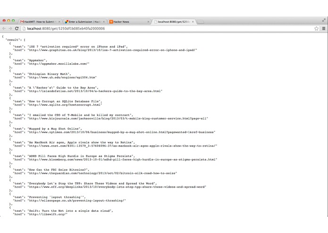Close the Hacker News tab
This screenshot has height=233, width=328.
coord(148,22)
